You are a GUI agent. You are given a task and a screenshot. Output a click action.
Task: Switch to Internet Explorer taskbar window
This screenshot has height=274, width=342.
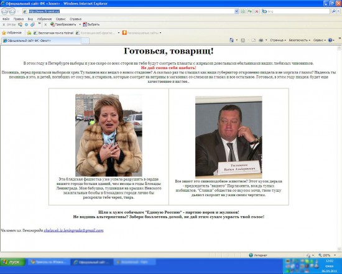tap(92, 262)
